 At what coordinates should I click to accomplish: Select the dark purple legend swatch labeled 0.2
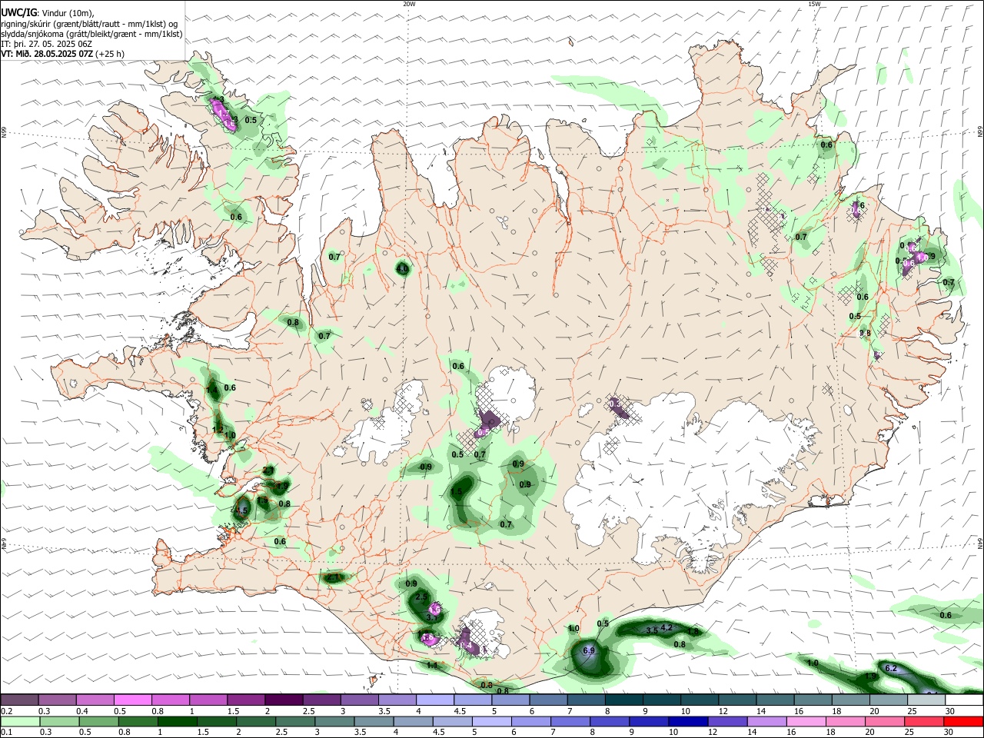[x=19, y=700]
